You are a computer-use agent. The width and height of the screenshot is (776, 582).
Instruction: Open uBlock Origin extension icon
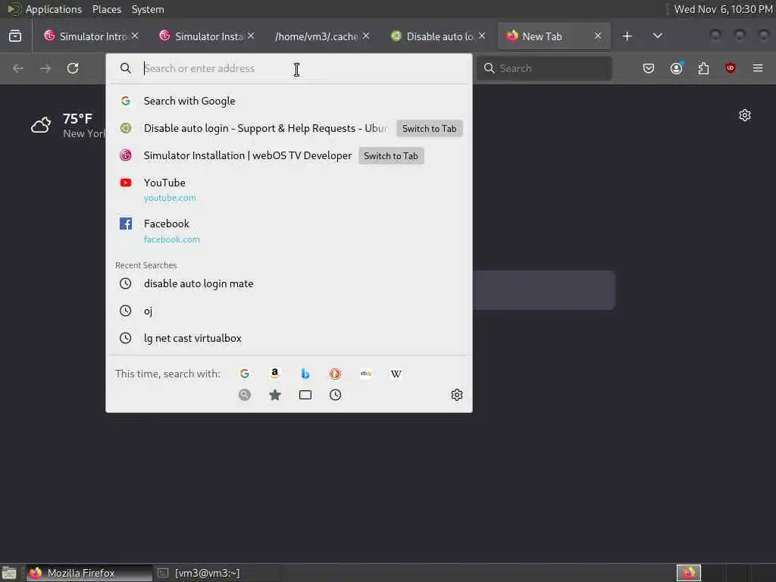[730, 68]
